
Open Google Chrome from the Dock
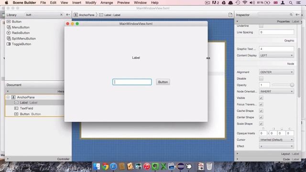tap(105, 166)
